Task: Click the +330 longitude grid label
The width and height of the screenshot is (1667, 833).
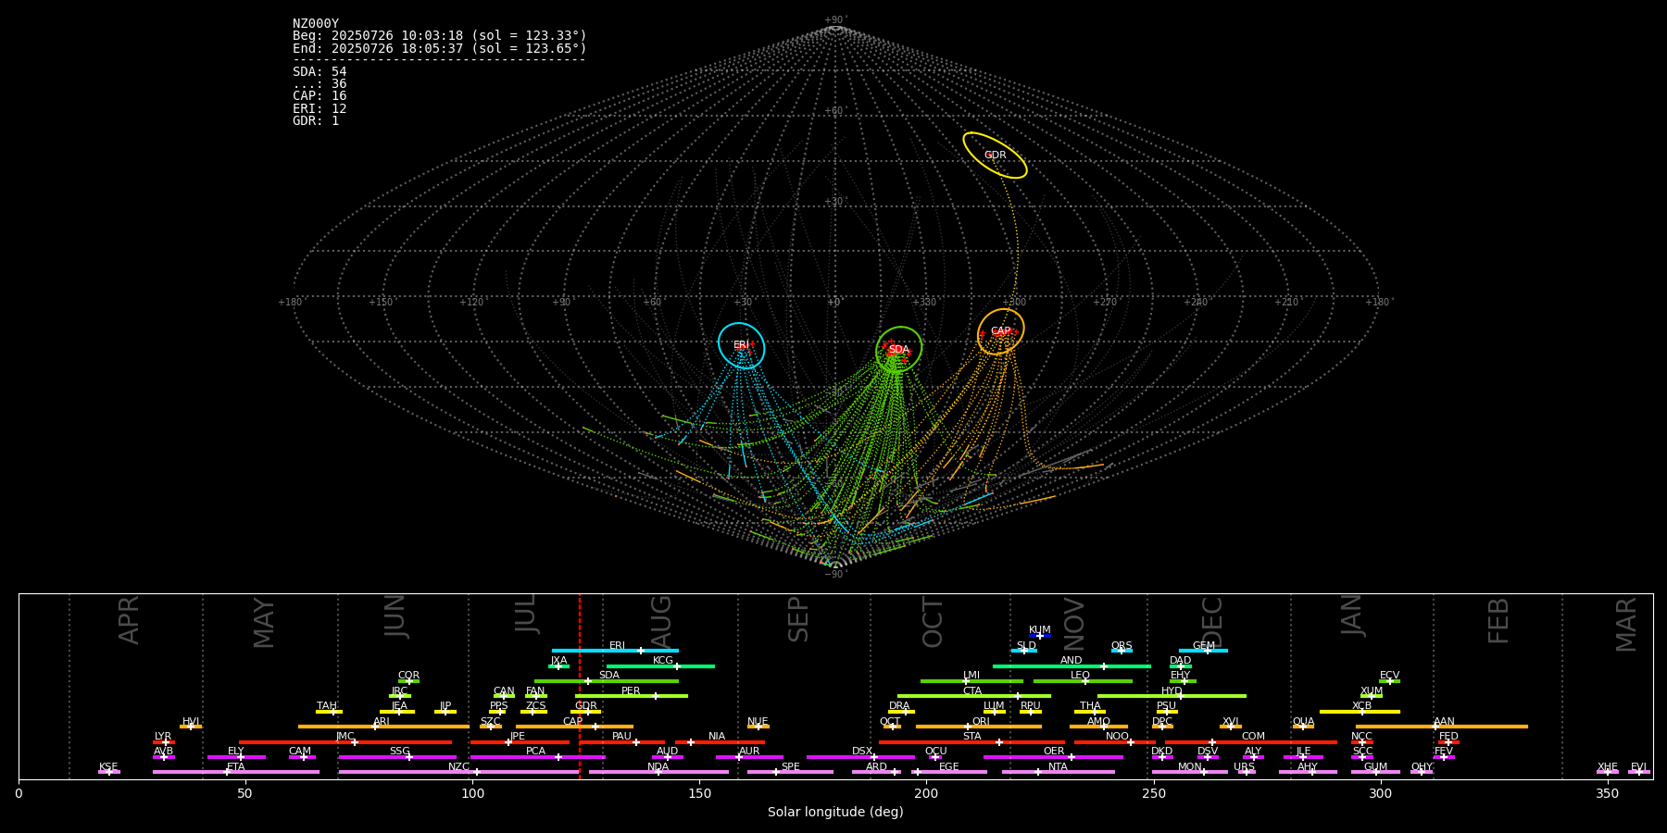Action: pyautogui.click(x=924, y=302)
